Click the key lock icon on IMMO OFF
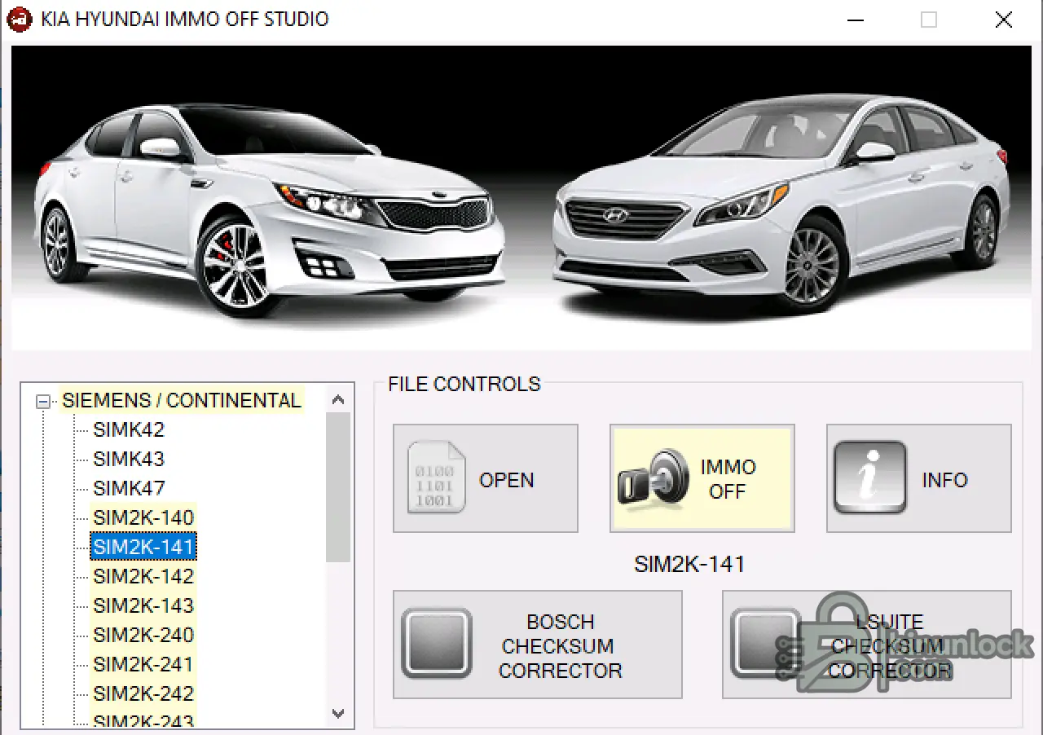The width and height of the screenshot is (1043, 735). [653, 478]
